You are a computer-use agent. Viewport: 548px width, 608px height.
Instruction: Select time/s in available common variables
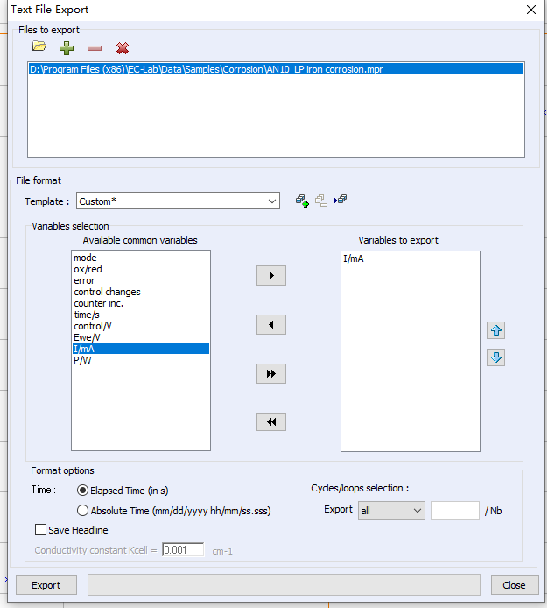click(86, 315)
